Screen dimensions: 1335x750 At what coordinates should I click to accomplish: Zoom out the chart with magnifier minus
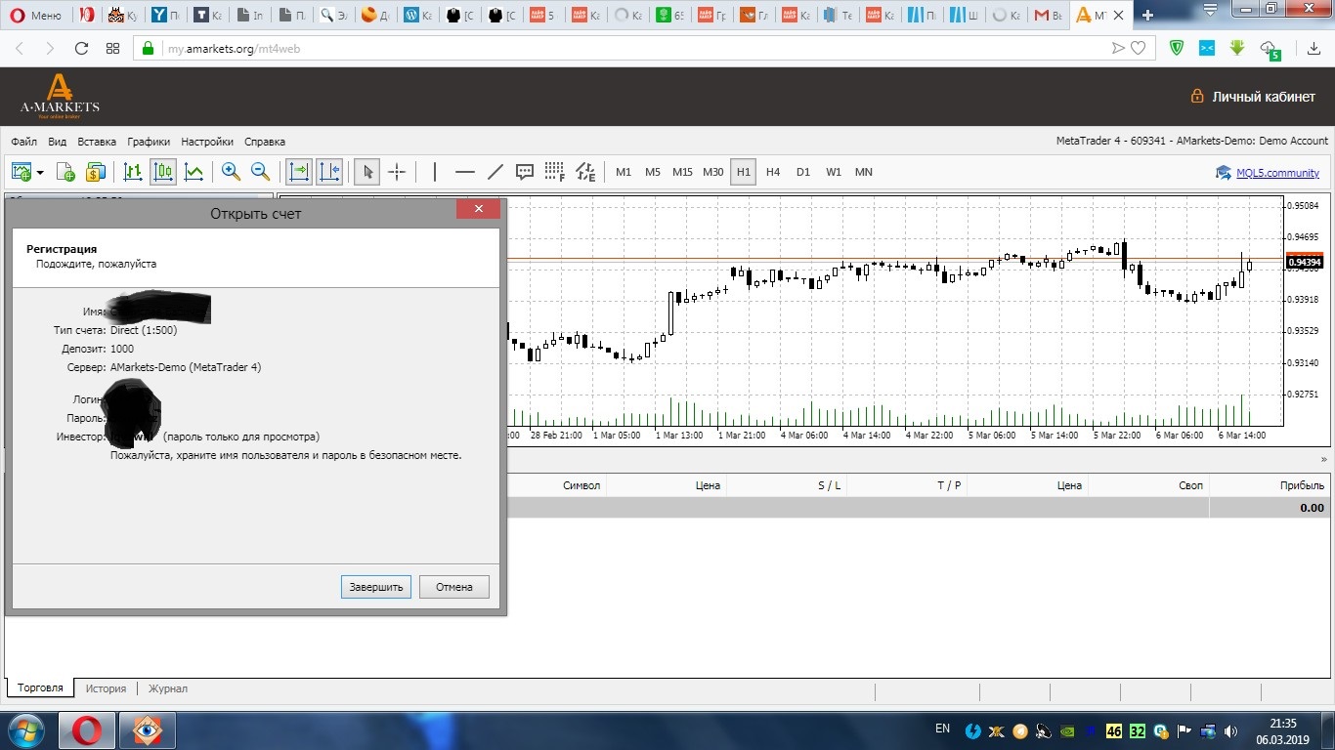click(261, 172)
